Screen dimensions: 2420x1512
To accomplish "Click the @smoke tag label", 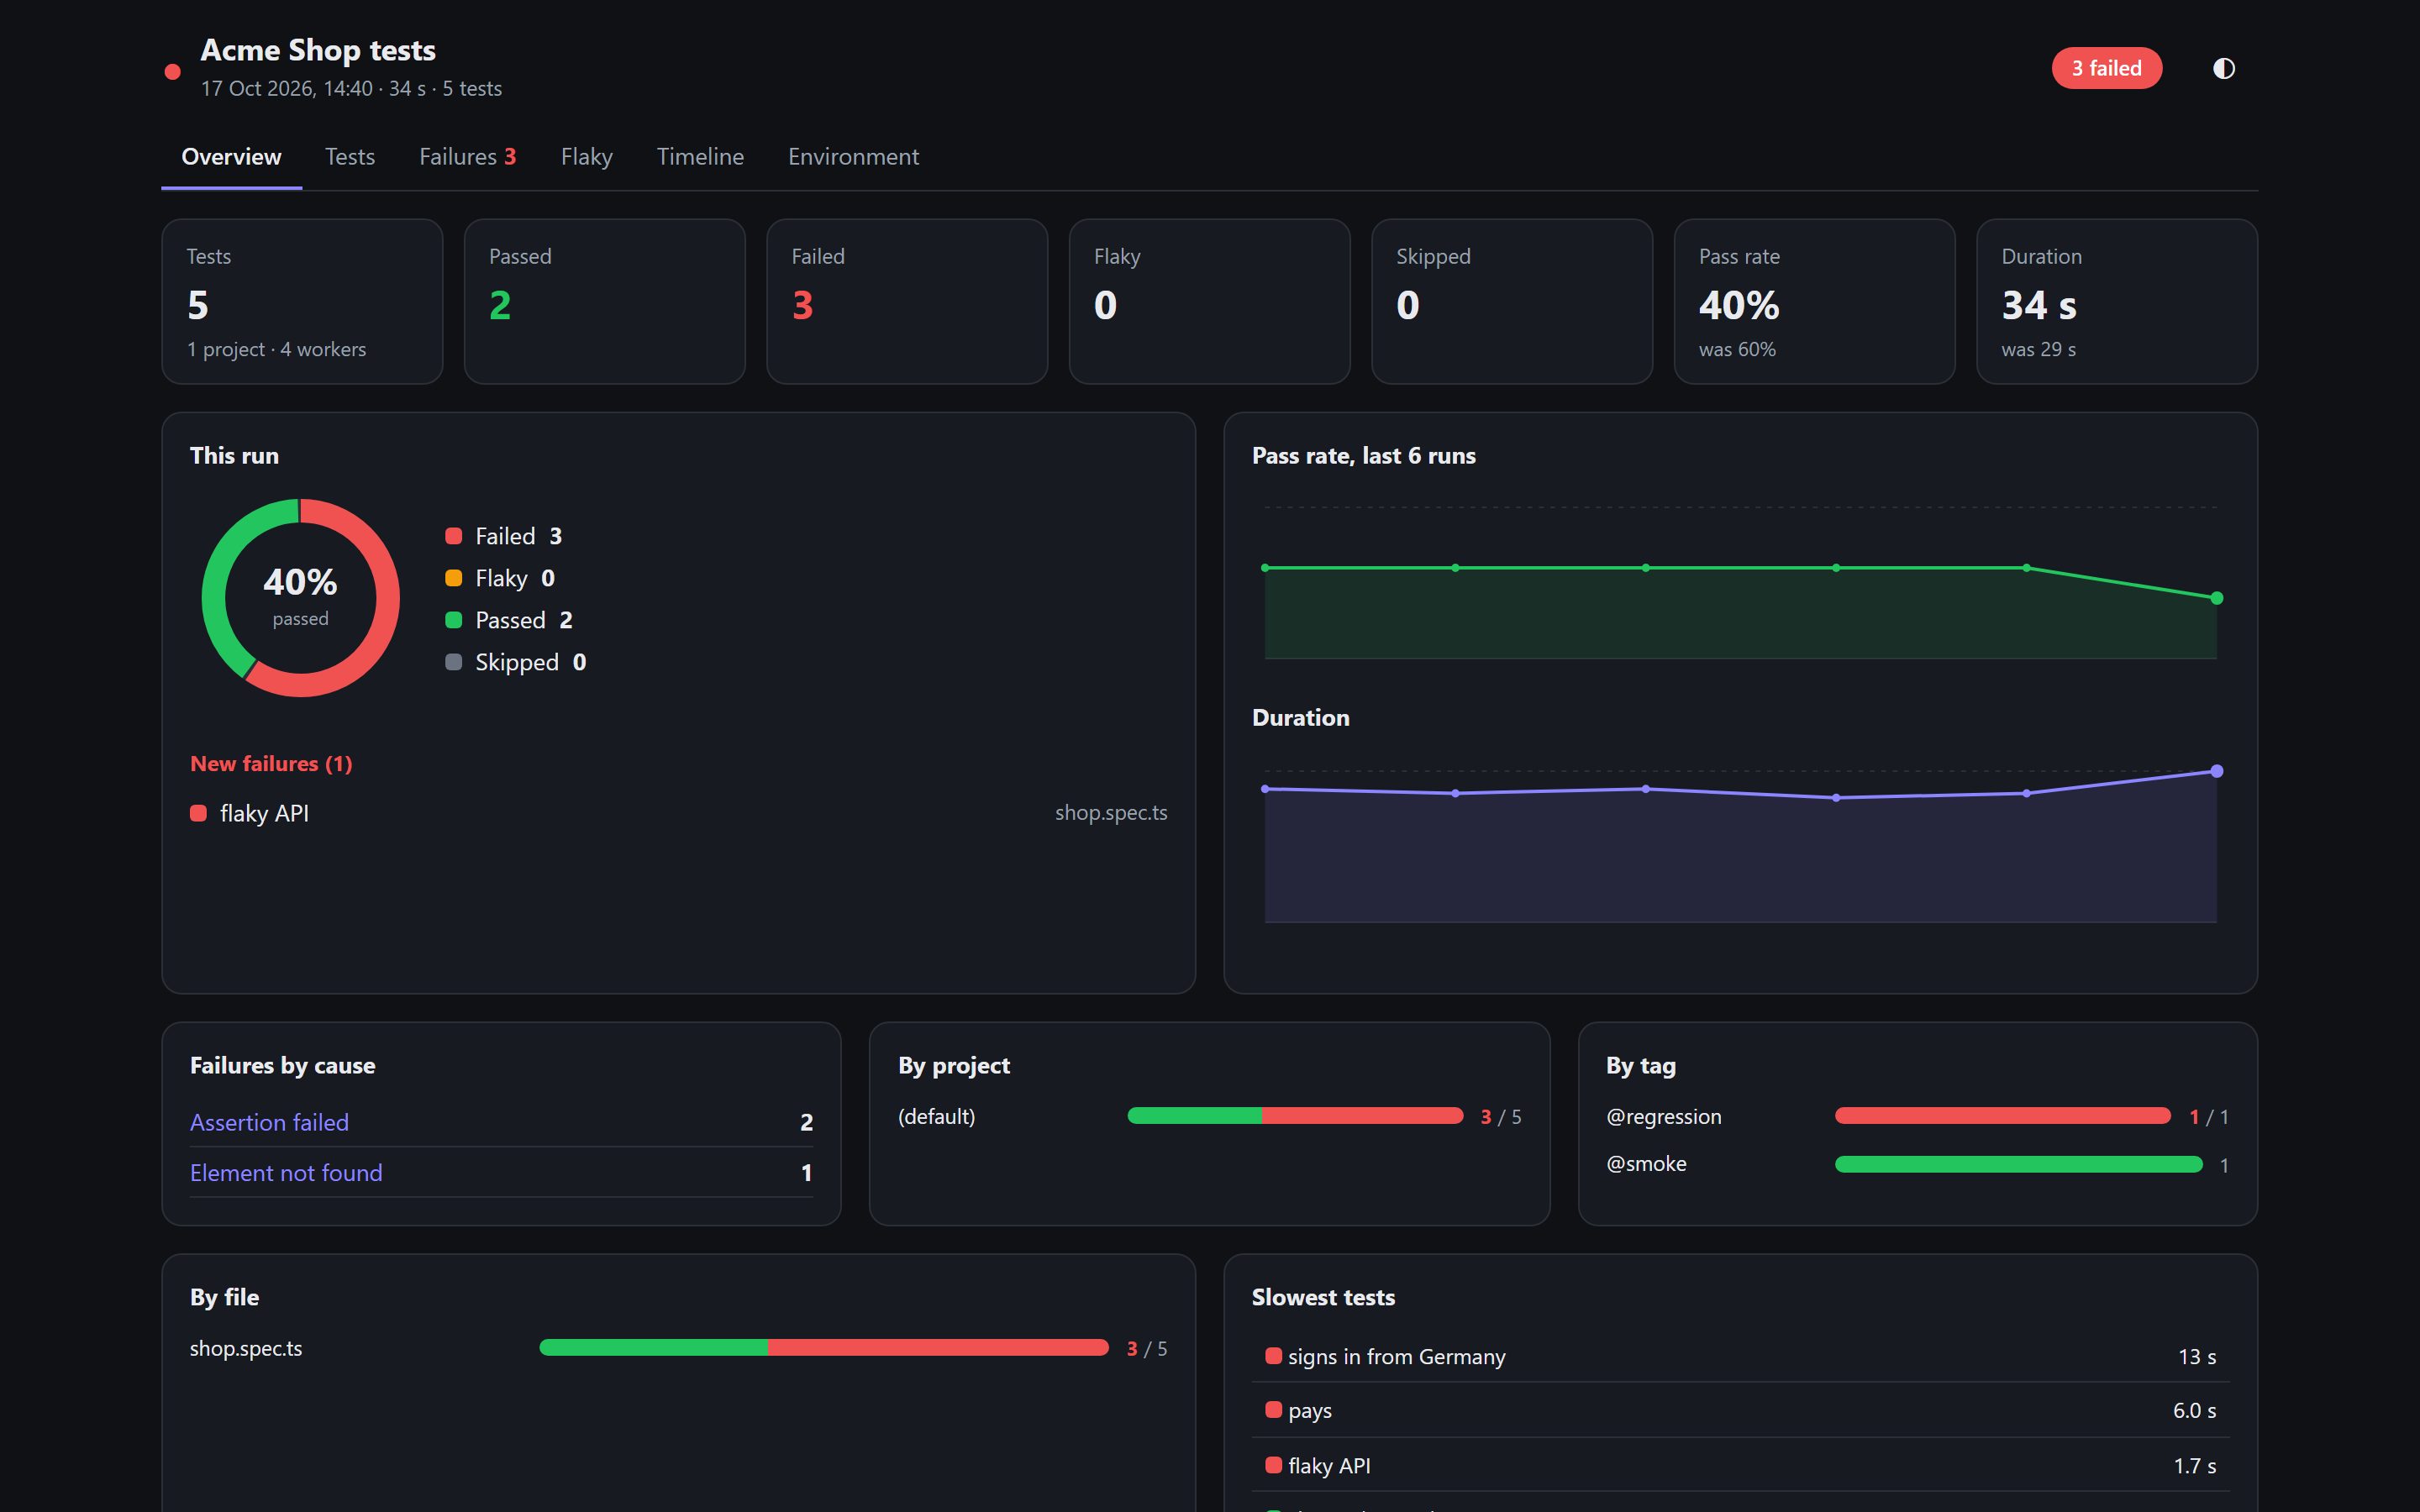I will tap(1646, 1164).
